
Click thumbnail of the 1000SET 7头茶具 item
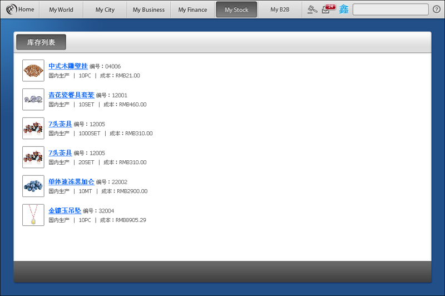pyautogui.click(x=33, y=129)
